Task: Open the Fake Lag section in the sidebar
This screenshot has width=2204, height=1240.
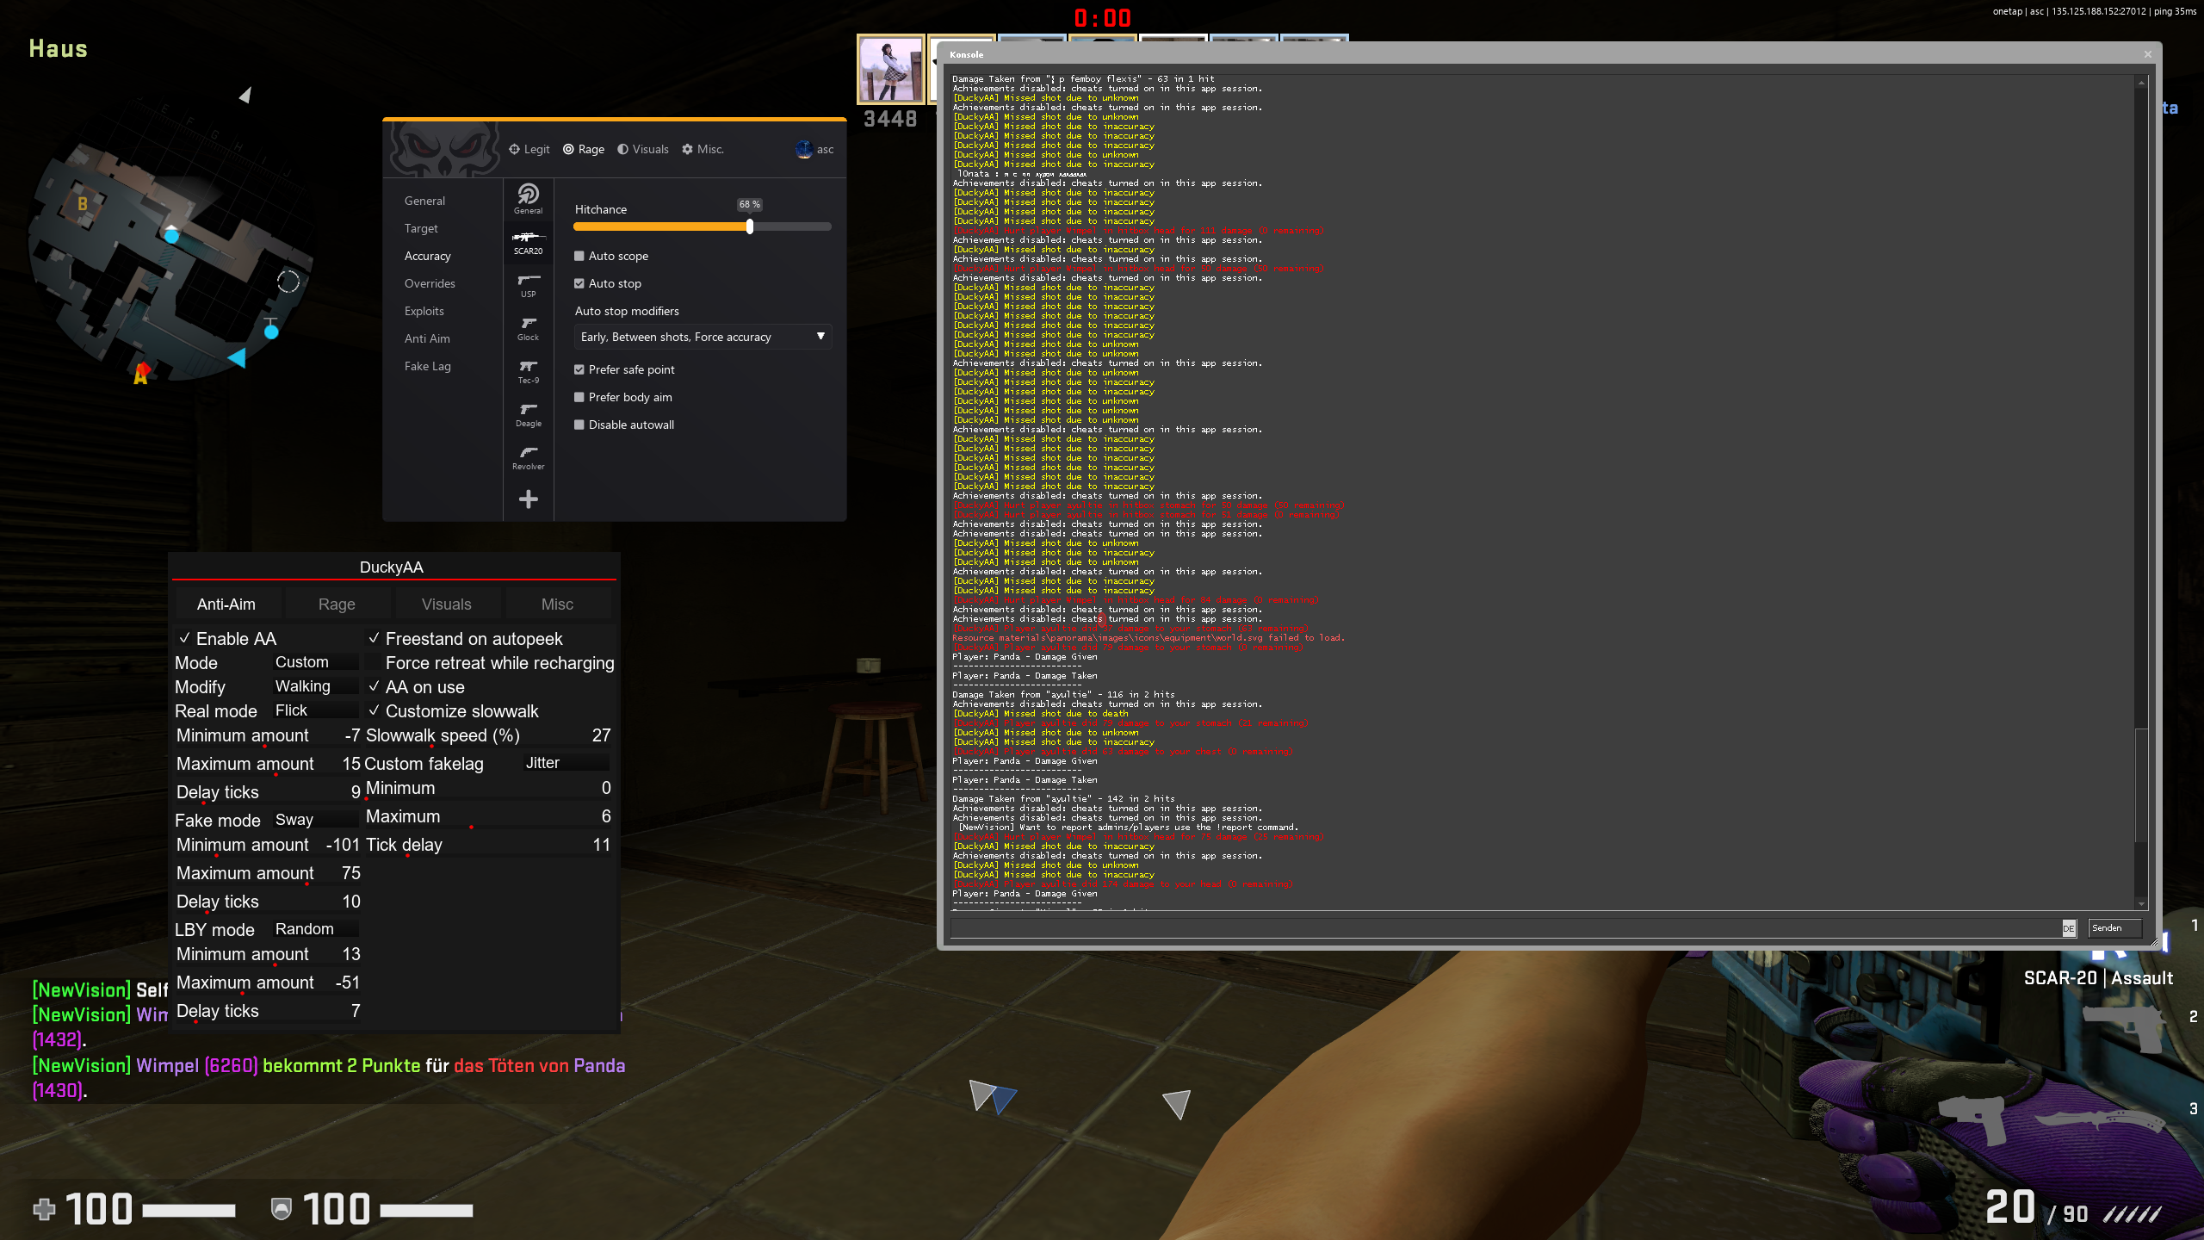Action: point(428,366)
